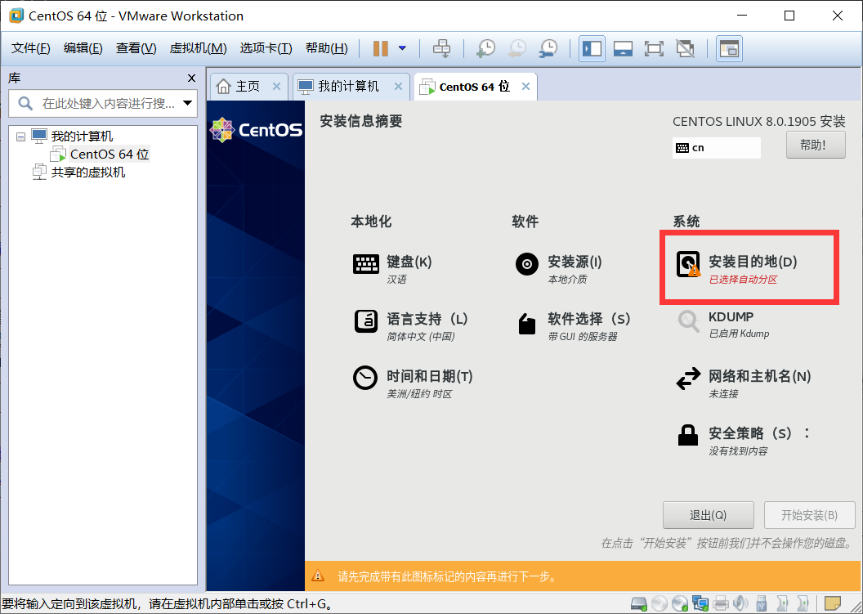The width and height of the screenshot is (863, 614).
Task: Open the 虚拟机(M) menu
Action: [198, 48]
